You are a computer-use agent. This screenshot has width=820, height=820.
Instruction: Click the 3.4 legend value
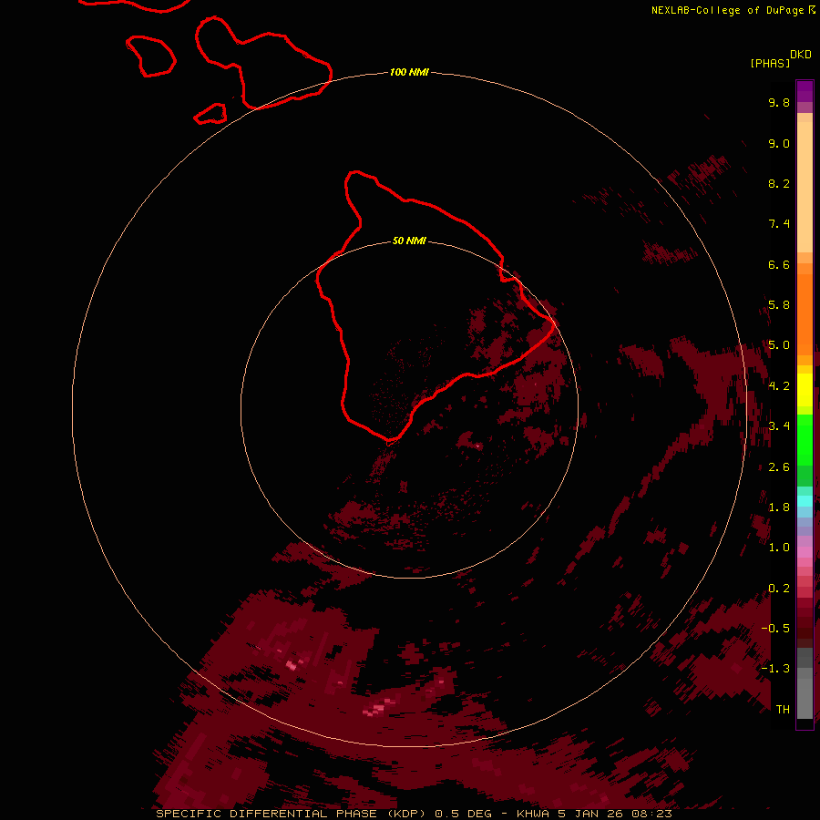[x=779, y=425]
